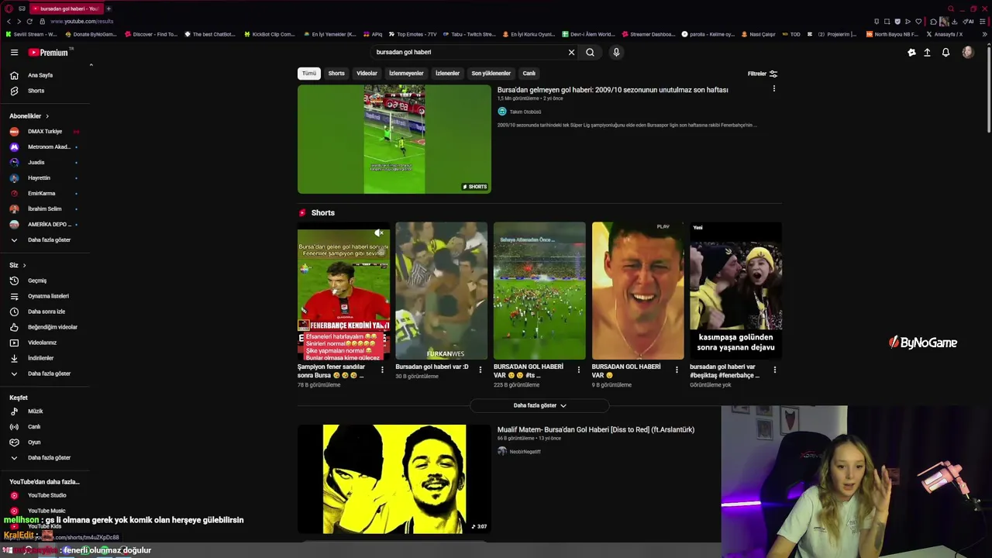Open the YouTube create icon
This screenshot has height=558, width=992.
911,52
